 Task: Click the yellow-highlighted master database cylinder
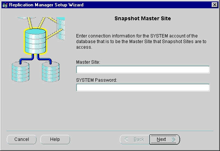click(x=35, y=41)
